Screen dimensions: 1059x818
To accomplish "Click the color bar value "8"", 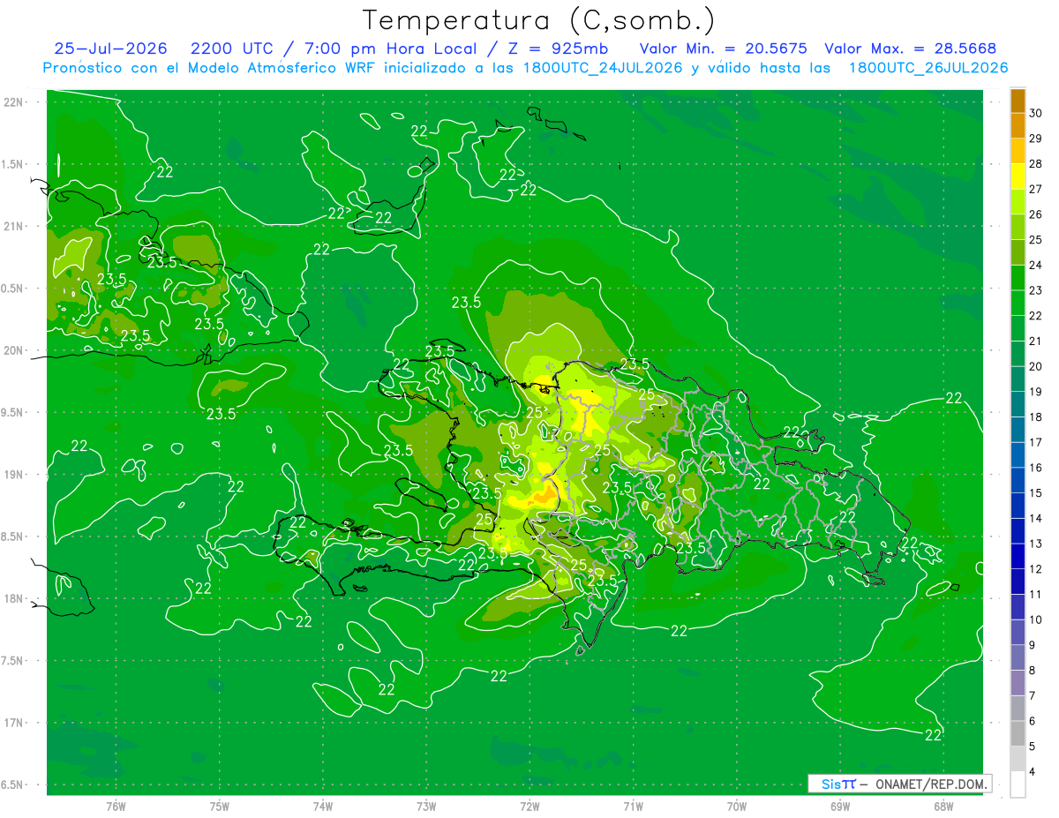I will tap(1033, 671).
